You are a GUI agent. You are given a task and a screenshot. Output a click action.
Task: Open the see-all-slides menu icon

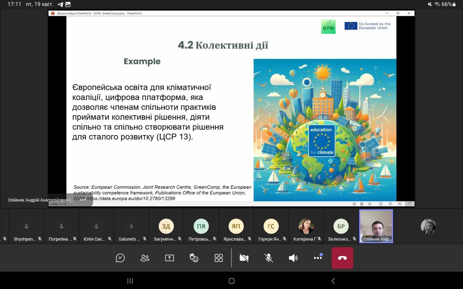click(362, 204)
